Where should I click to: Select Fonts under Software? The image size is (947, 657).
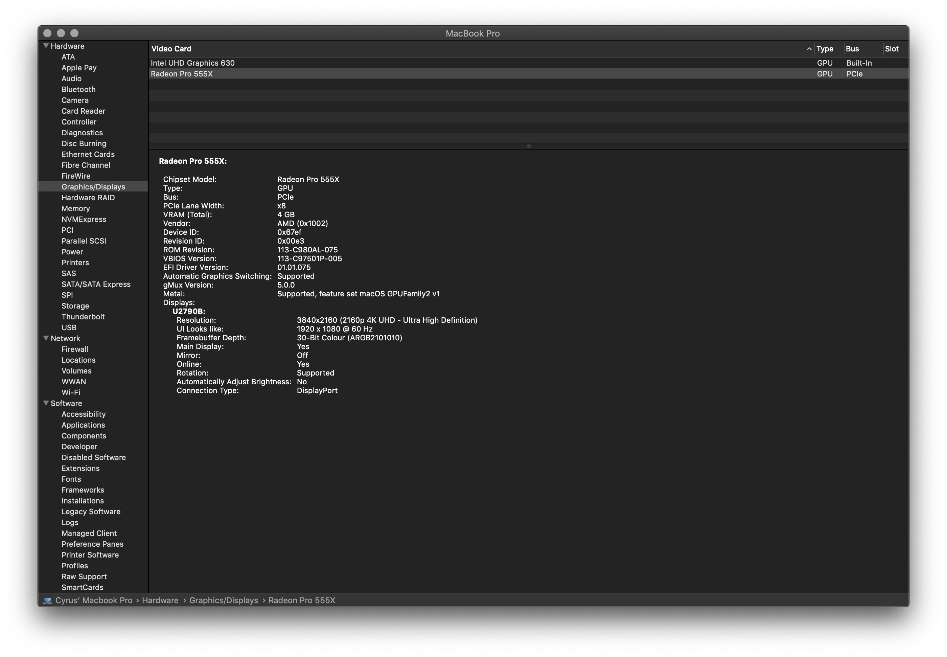pyautogui.click(x=71, y=479)
